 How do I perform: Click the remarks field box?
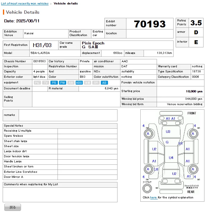[x=68, y=115]
